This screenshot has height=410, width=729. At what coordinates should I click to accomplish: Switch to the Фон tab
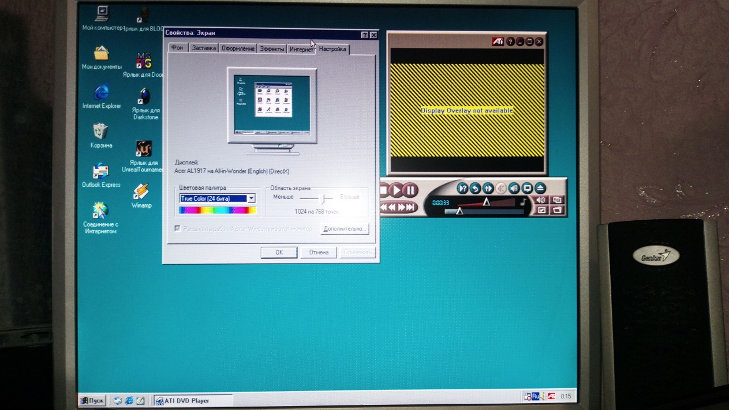point(177,48)
